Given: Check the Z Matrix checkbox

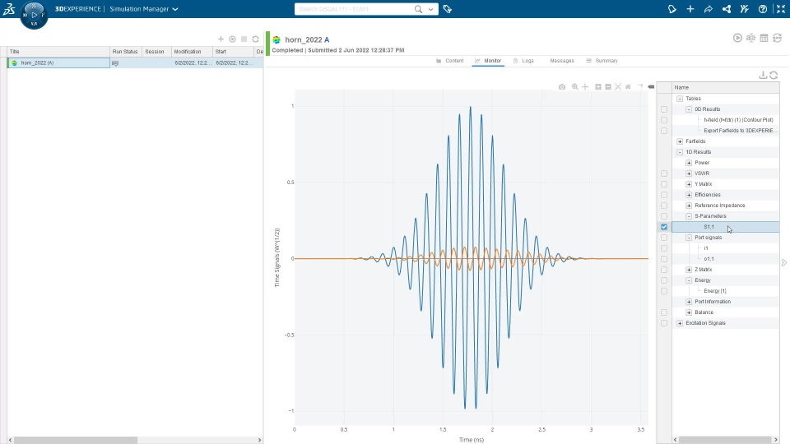Looking at the screenshot, I should tap(664, 270).
